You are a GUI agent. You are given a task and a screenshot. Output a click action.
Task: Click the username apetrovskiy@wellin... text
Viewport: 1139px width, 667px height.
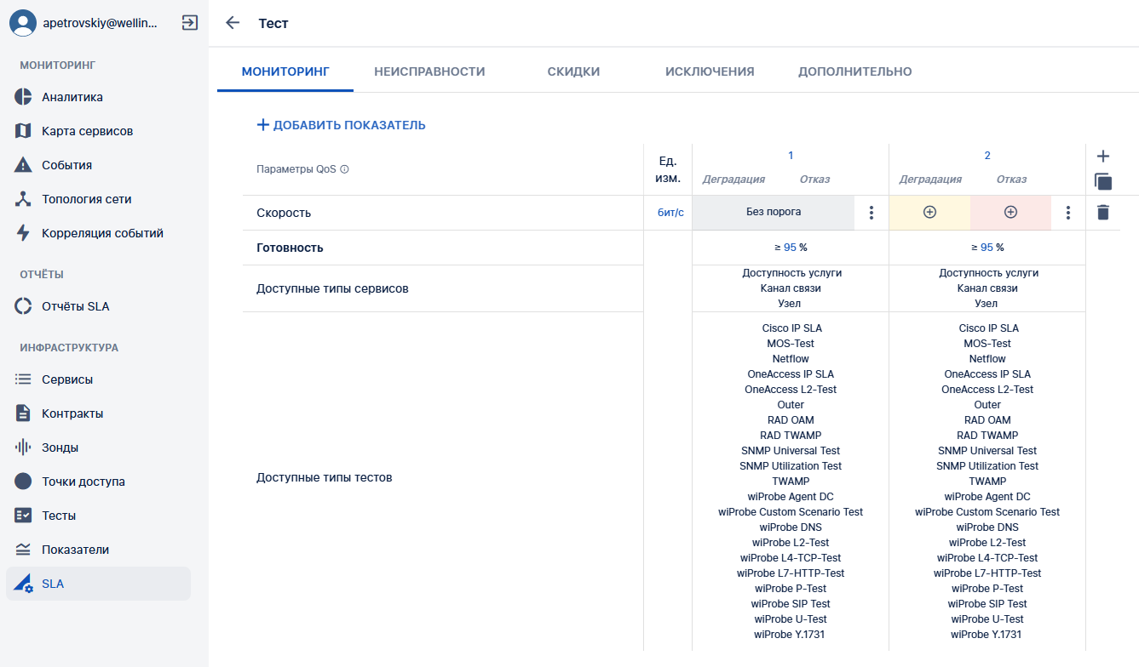point(100,24)
